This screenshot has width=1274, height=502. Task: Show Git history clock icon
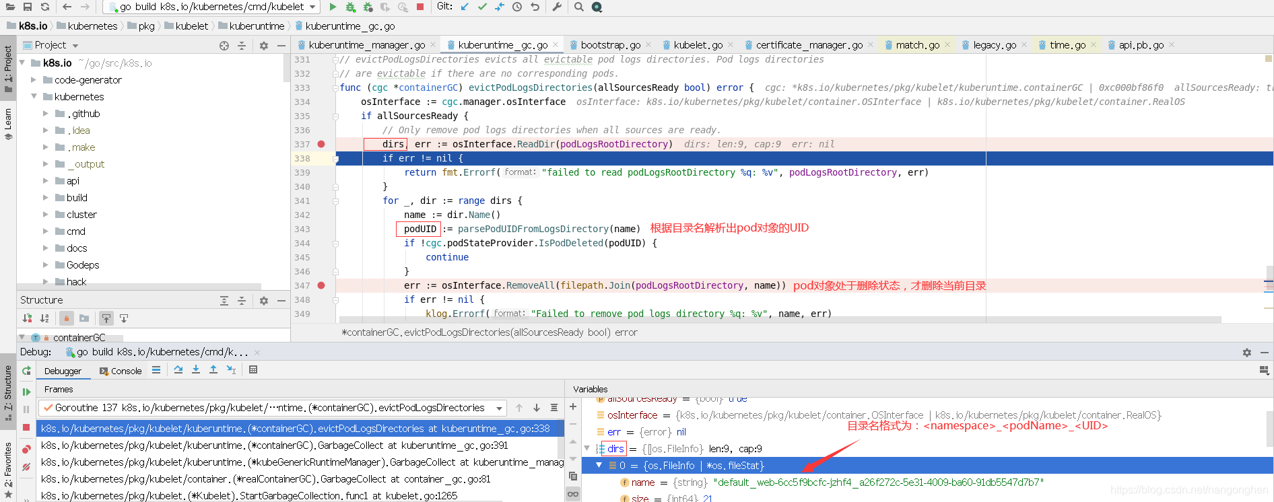[x=517, y=7]
